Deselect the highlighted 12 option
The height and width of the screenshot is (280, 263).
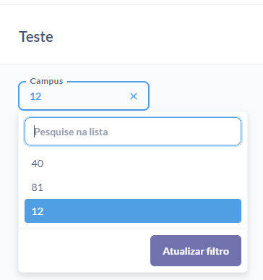click(133, 211)
